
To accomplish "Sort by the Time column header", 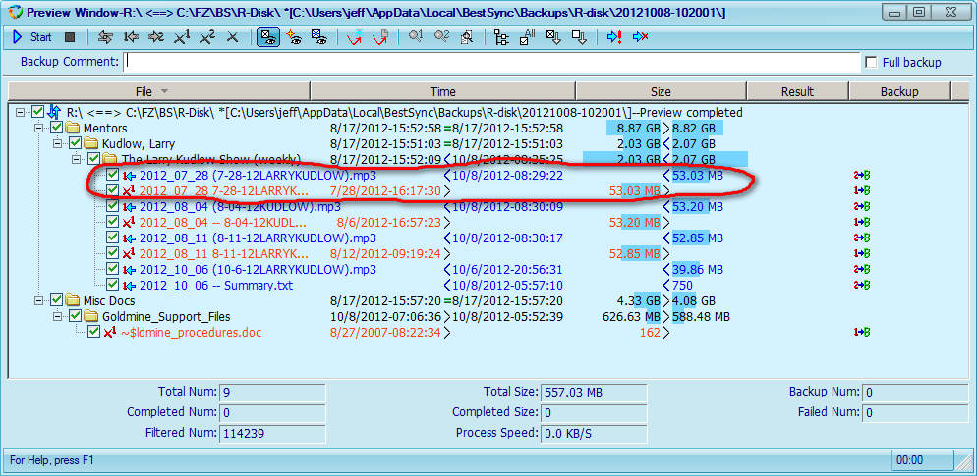I will 442,91.
